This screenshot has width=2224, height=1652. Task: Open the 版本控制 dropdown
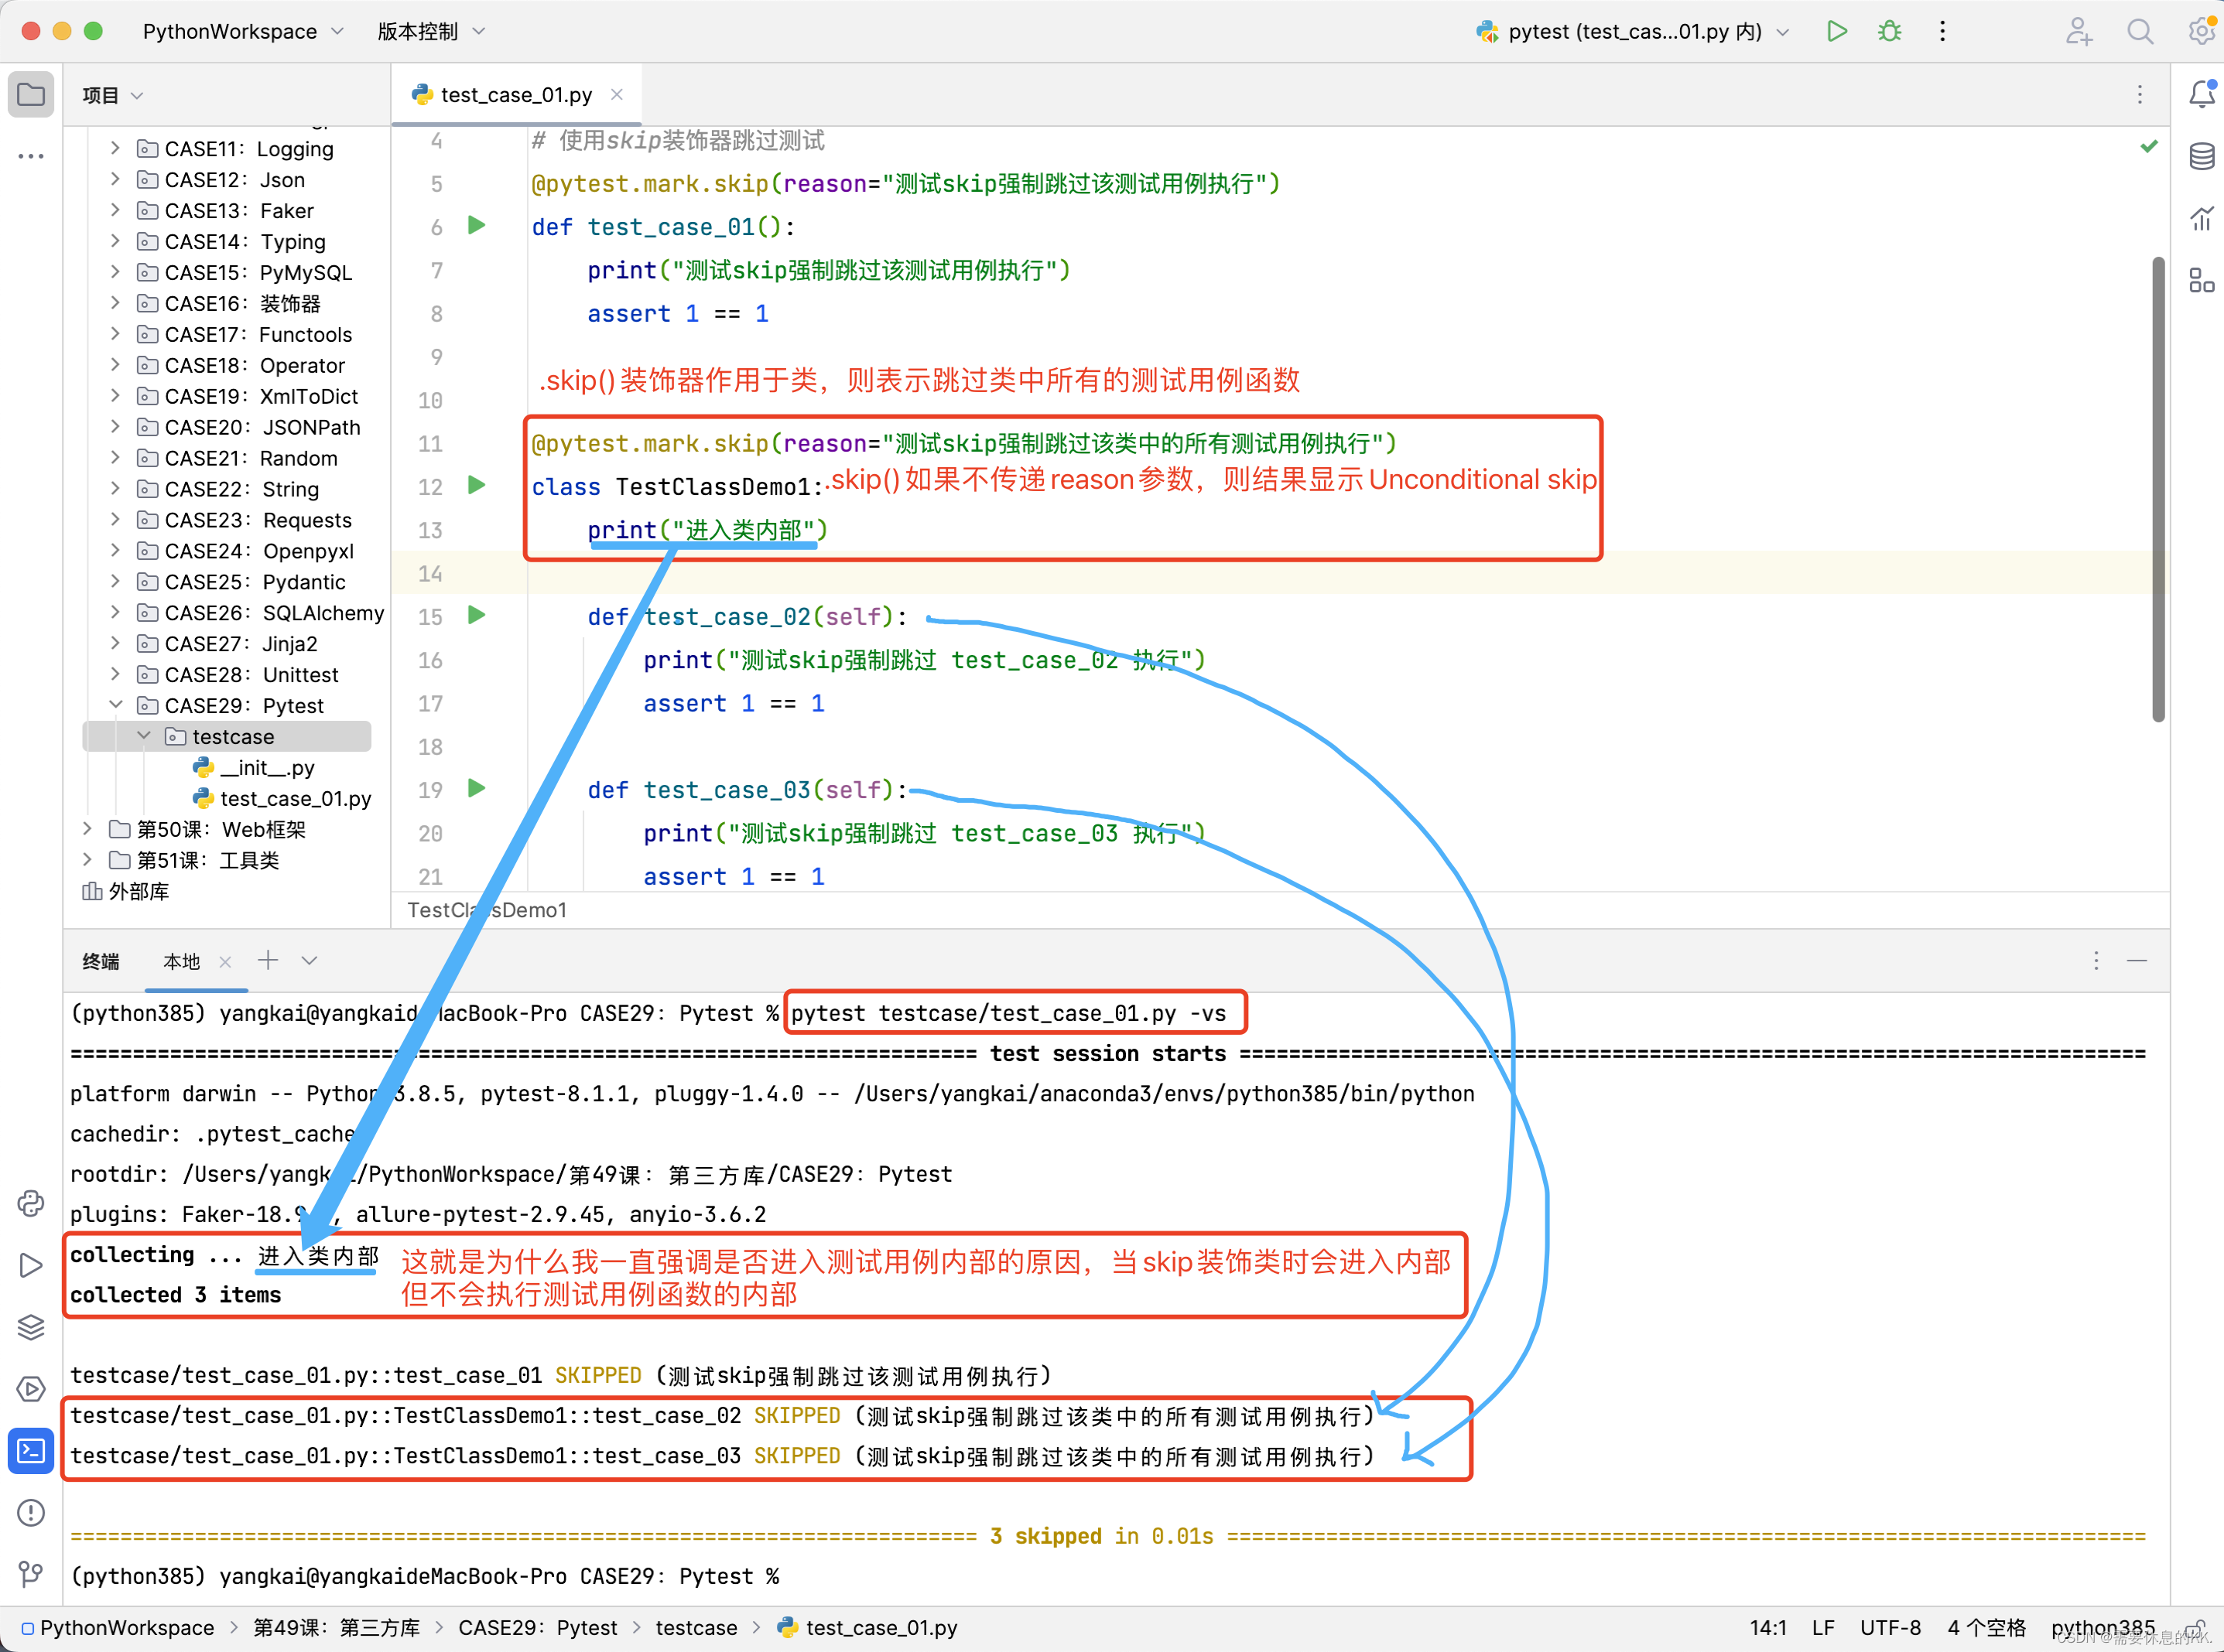pos(431,31)
